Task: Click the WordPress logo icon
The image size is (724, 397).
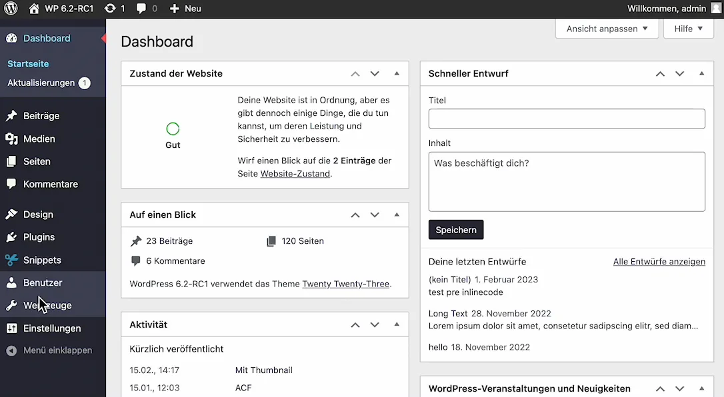Action: [11, 9]
